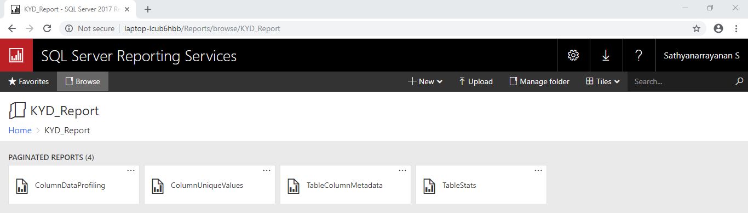Open the settings gear menu
The width and height of the screenshot is (748, 213).
(x=573, y=55)
